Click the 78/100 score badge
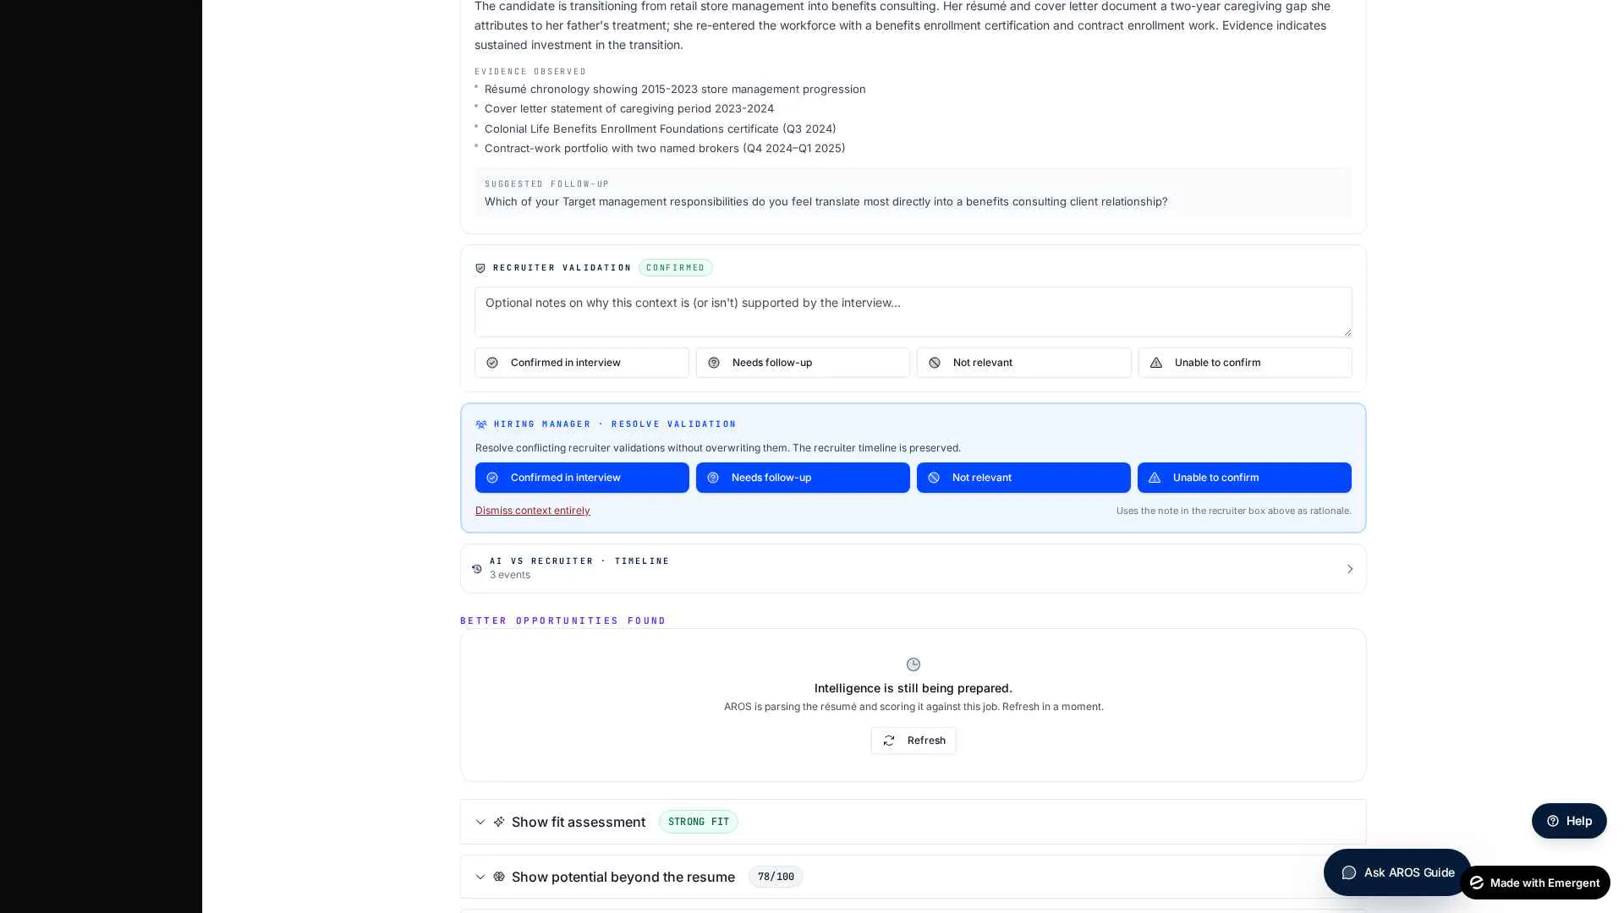This screenshot has width=1624, height=913. [x=776, y=877]
